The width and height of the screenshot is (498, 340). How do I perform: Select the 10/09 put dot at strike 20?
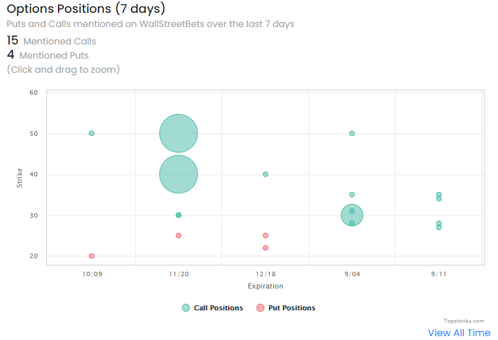(91, 256)
